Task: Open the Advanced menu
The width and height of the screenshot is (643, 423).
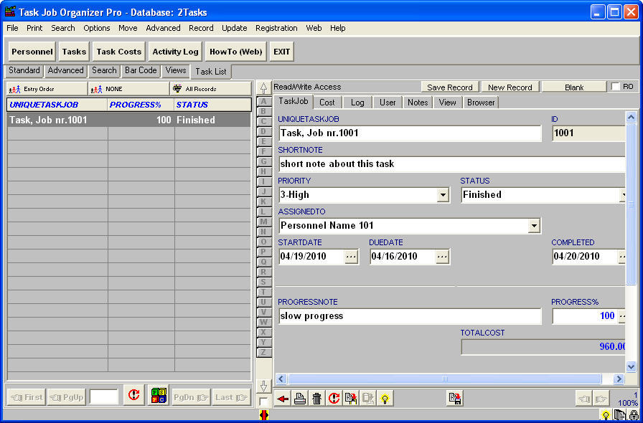Action: pyautogui.click(x=163, y=28)
